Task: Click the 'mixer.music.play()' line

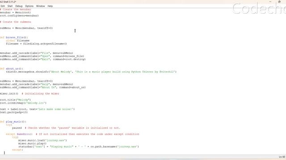Action: 32,144
